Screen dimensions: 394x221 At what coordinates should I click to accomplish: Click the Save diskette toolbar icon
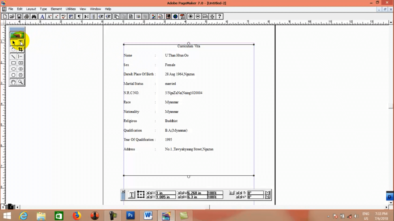(19, 16)
